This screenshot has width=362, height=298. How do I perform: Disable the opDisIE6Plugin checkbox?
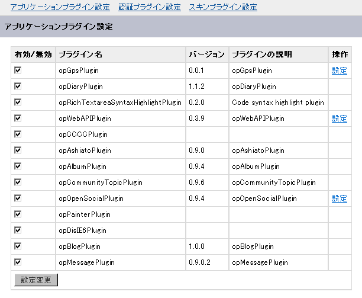pyautogui.click(x=18, y=230)
